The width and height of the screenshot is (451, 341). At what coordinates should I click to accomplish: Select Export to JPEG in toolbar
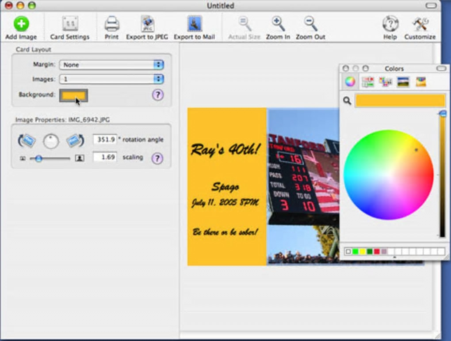pyautogui.click(x=147, y=28)
